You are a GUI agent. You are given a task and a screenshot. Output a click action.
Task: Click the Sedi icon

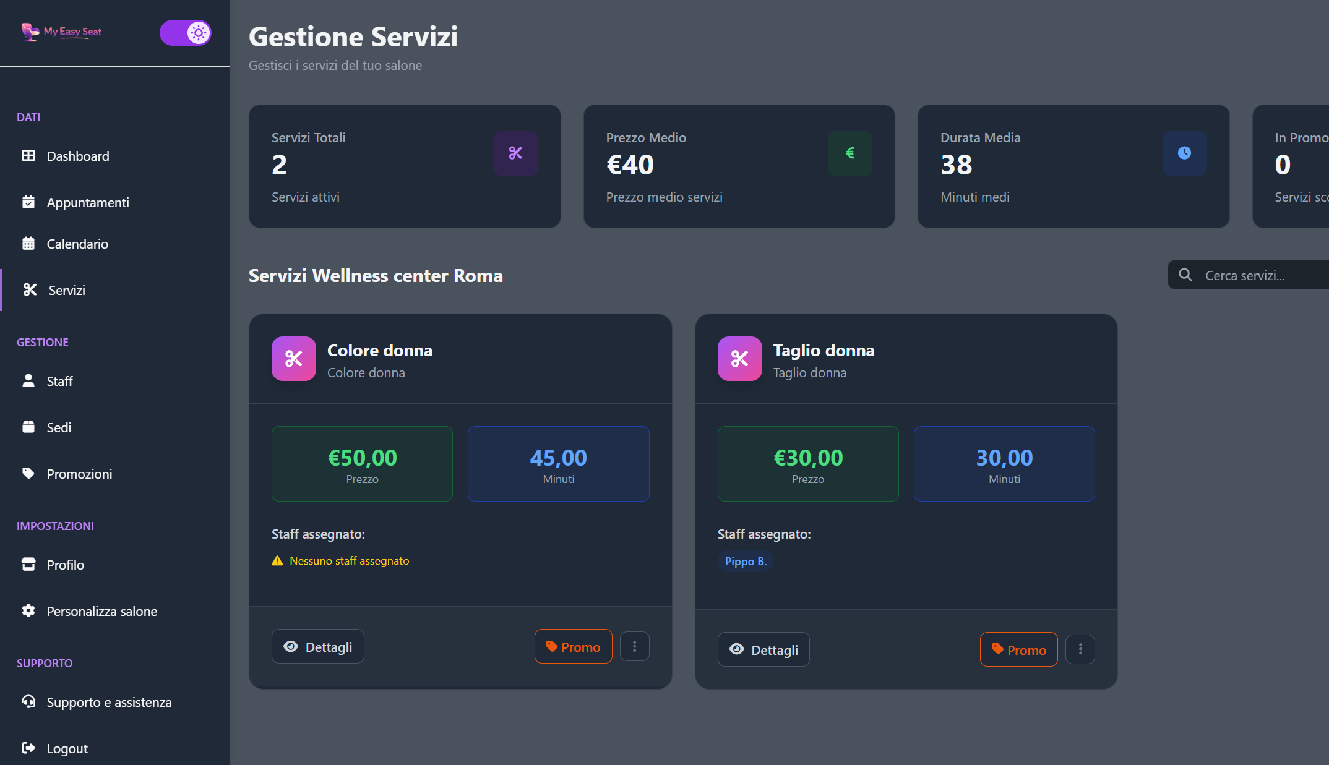pos(28,427)
